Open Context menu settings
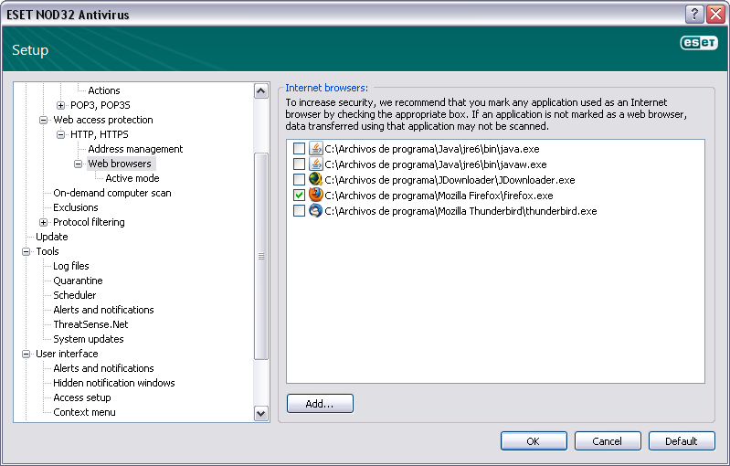This screenshot has width=730, height=466. [x=84, y=412]
